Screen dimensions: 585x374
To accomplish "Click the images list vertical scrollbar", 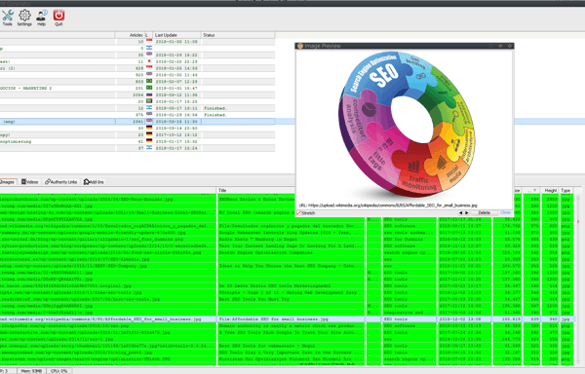I will pyautogui.click(x=578, y=280).
